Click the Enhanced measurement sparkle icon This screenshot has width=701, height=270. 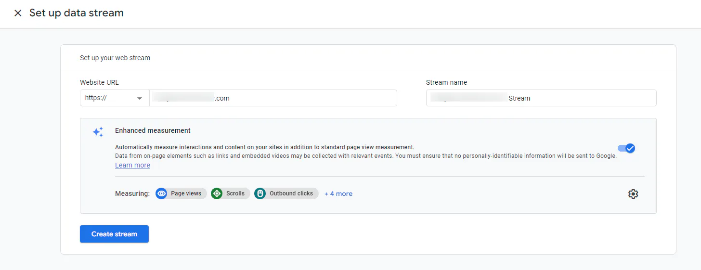point(98,132)
